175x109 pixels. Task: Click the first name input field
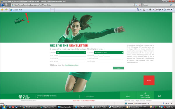72,55
